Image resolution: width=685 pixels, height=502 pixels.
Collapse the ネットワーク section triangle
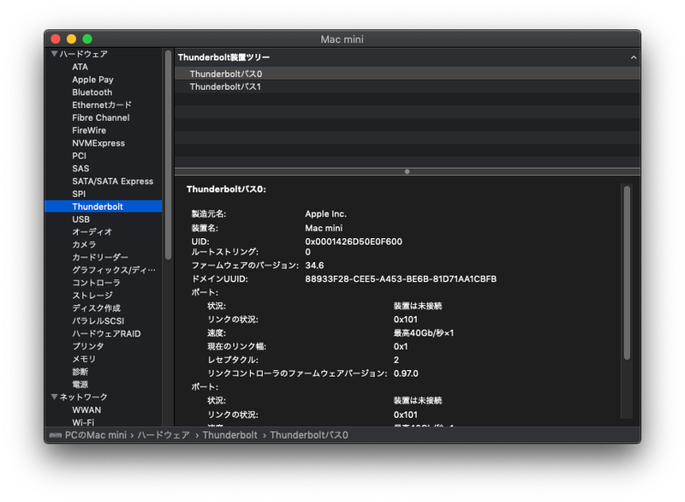point(55,397)
